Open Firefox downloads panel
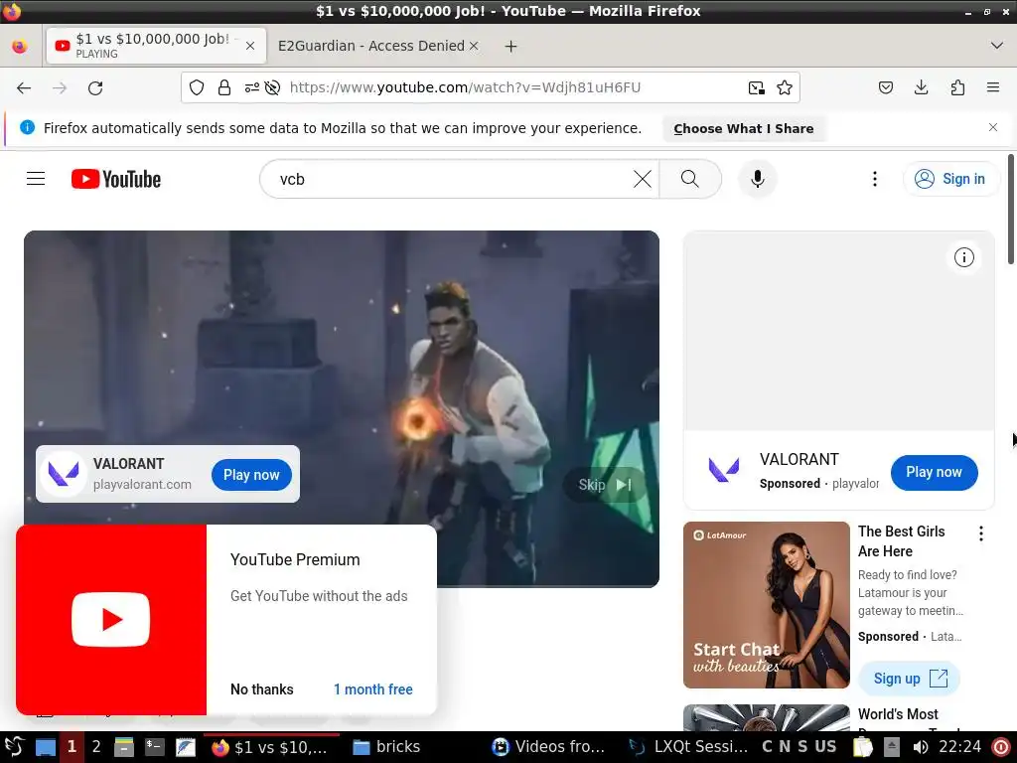This screenshot has width=1017, height=763. point(921,87)
